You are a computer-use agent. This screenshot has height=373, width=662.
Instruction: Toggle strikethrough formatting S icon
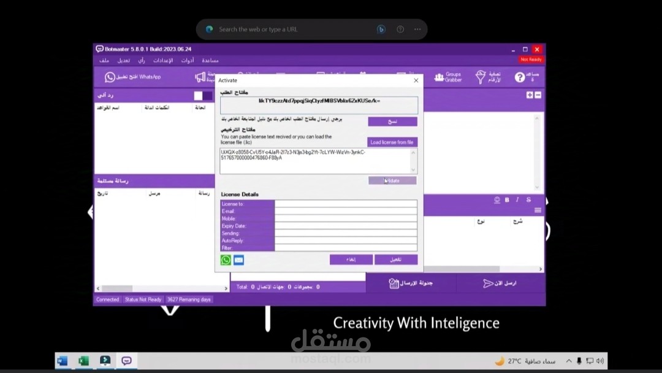click(528, 200)
